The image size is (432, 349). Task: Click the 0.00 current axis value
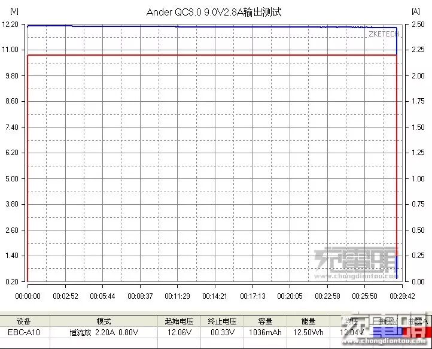418,281
